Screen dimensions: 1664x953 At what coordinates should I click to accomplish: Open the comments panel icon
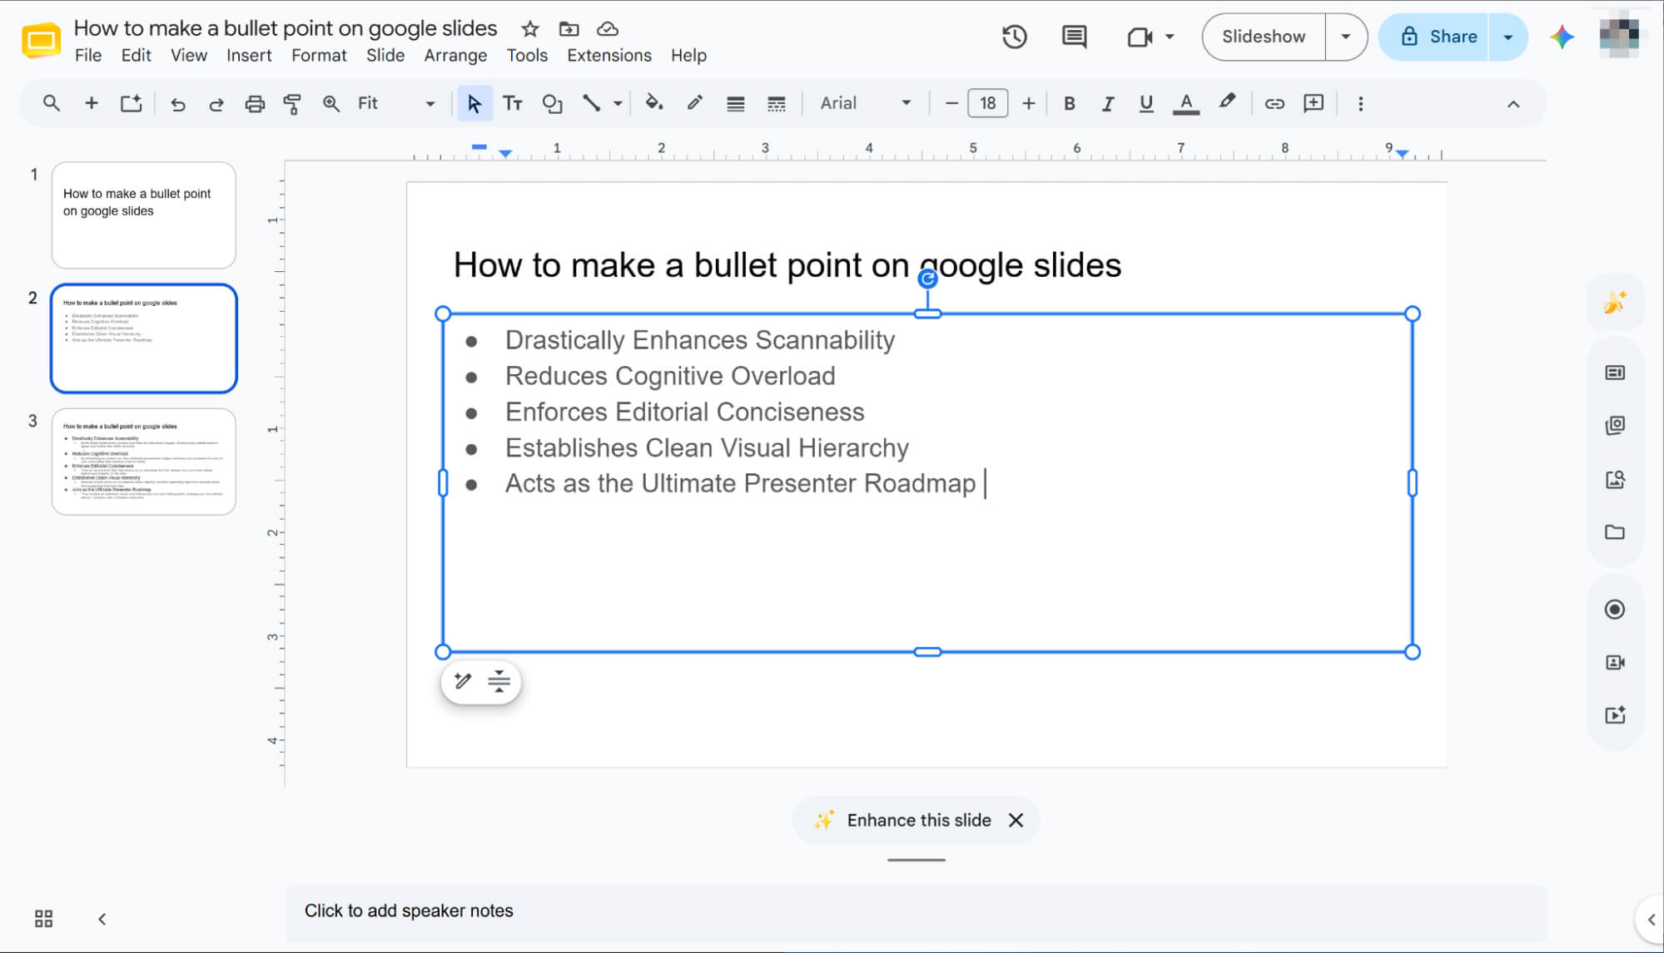(1074, 37)
